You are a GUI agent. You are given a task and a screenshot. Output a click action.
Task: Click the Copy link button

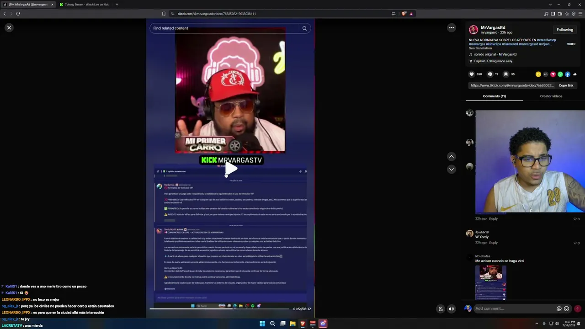[566, 85]
